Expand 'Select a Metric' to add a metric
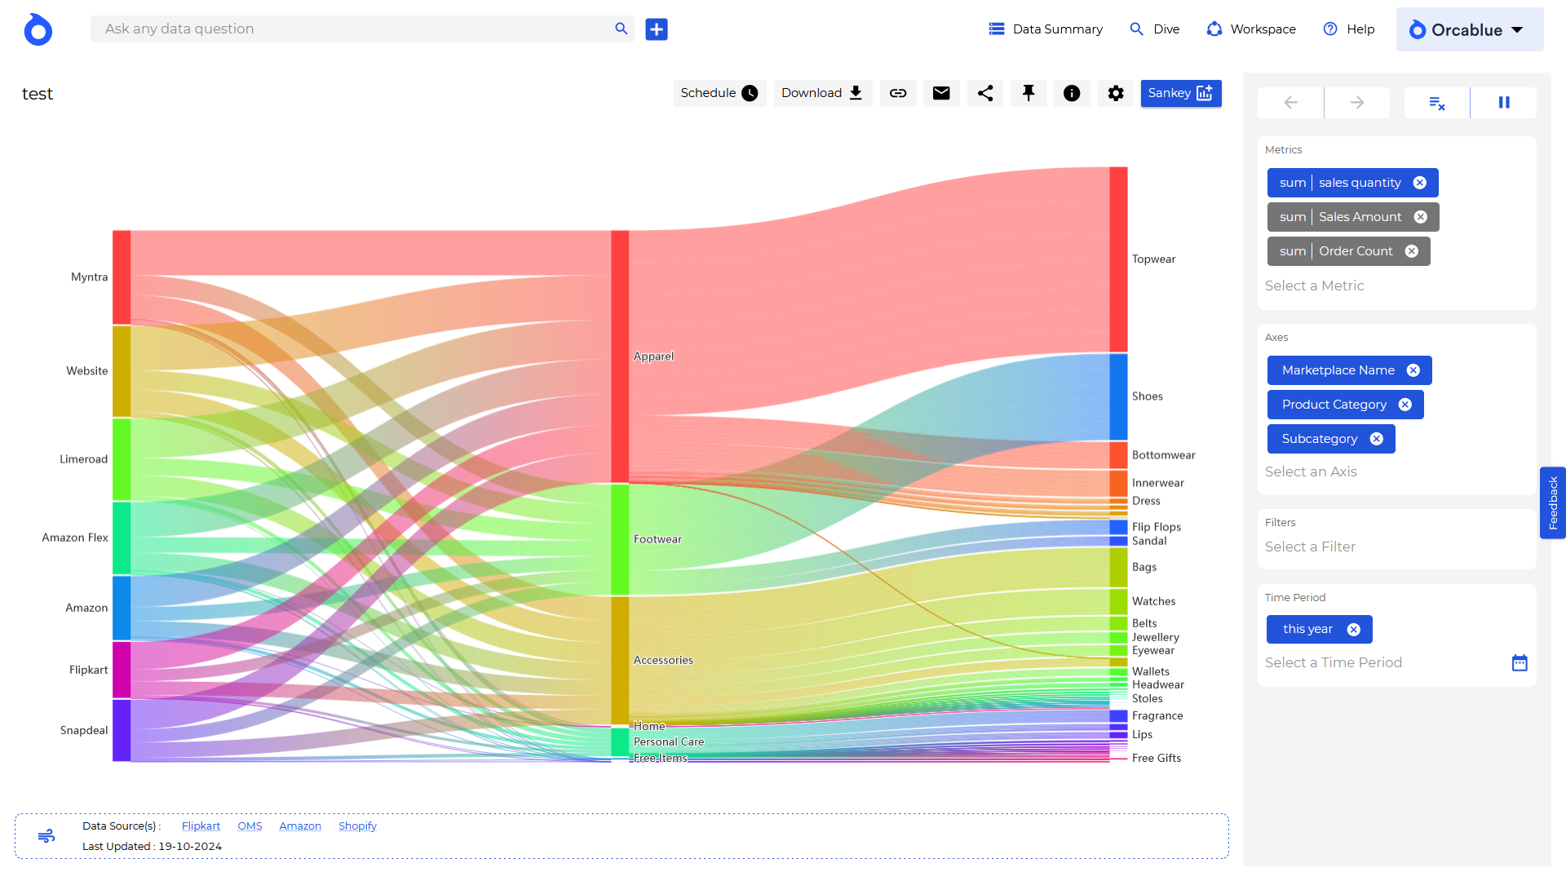 pos(1314,286)
